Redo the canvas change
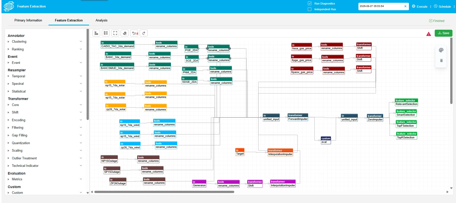The height and width of the screenshot is (203, 456). [x=144, y=33]
